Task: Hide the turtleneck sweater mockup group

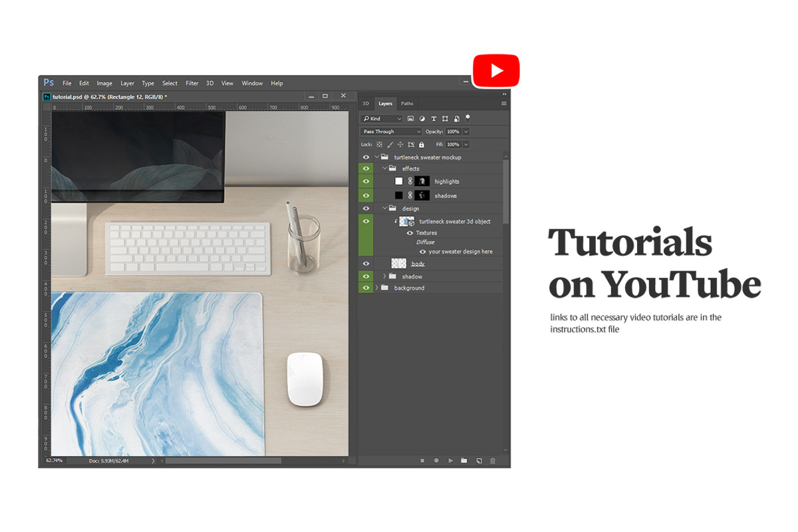Action: 366,158
